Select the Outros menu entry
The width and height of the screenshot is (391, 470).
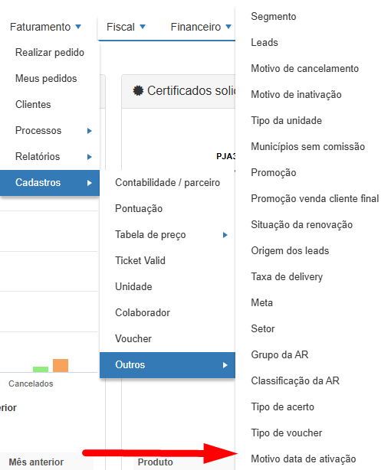click(x=168, y=365)
